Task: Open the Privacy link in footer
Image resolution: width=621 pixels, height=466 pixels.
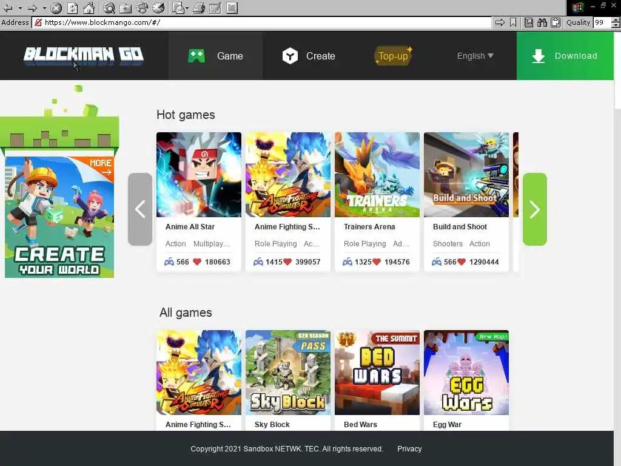Action: coord(409,448)
